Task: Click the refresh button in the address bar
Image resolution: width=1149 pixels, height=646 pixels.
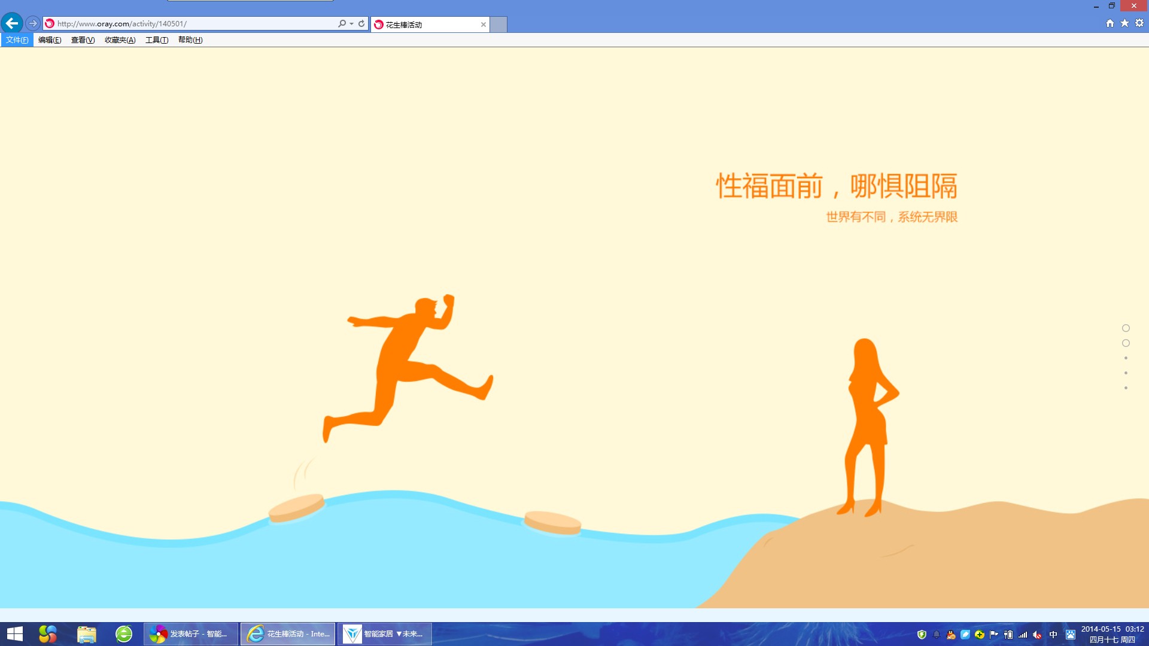Action: click(361, 24)
